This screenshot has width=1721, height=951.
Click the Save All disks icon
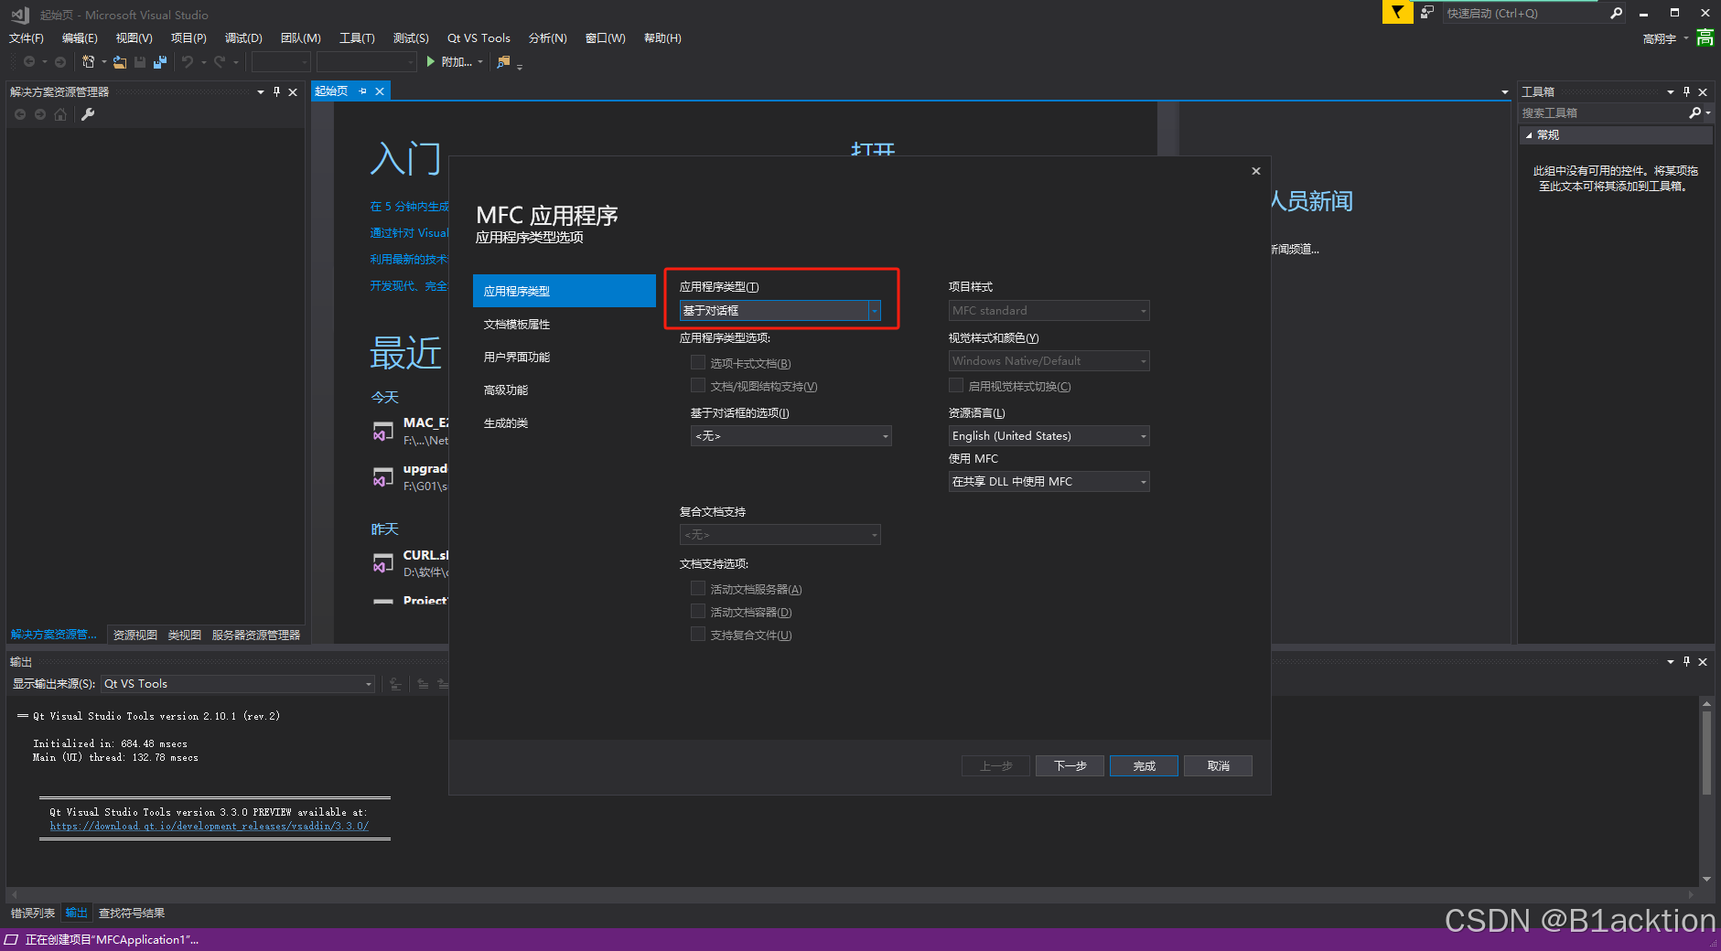160,62
